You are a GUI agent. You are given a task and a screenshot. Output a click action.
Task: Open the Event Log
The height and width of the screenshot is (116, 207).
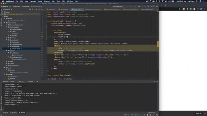[x=152, y=113]
